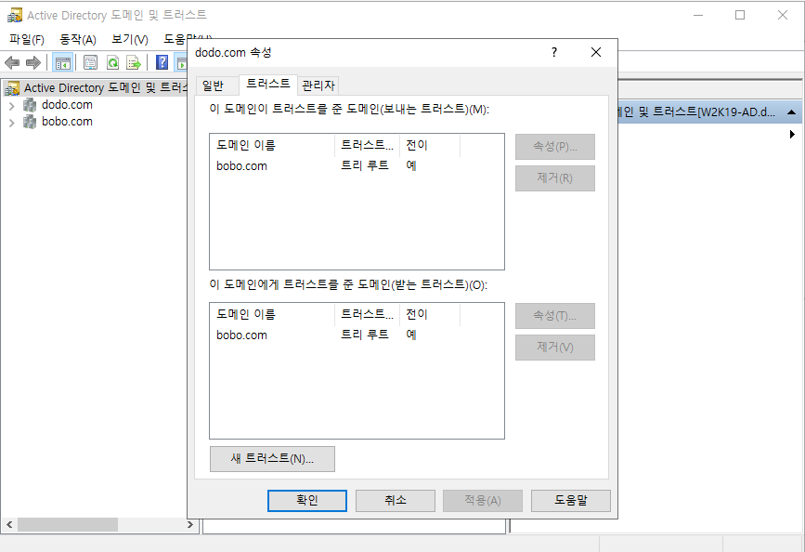
Task: Sort incoming trusts by 도메인 이름 header
Action: [x=272, y=314]
